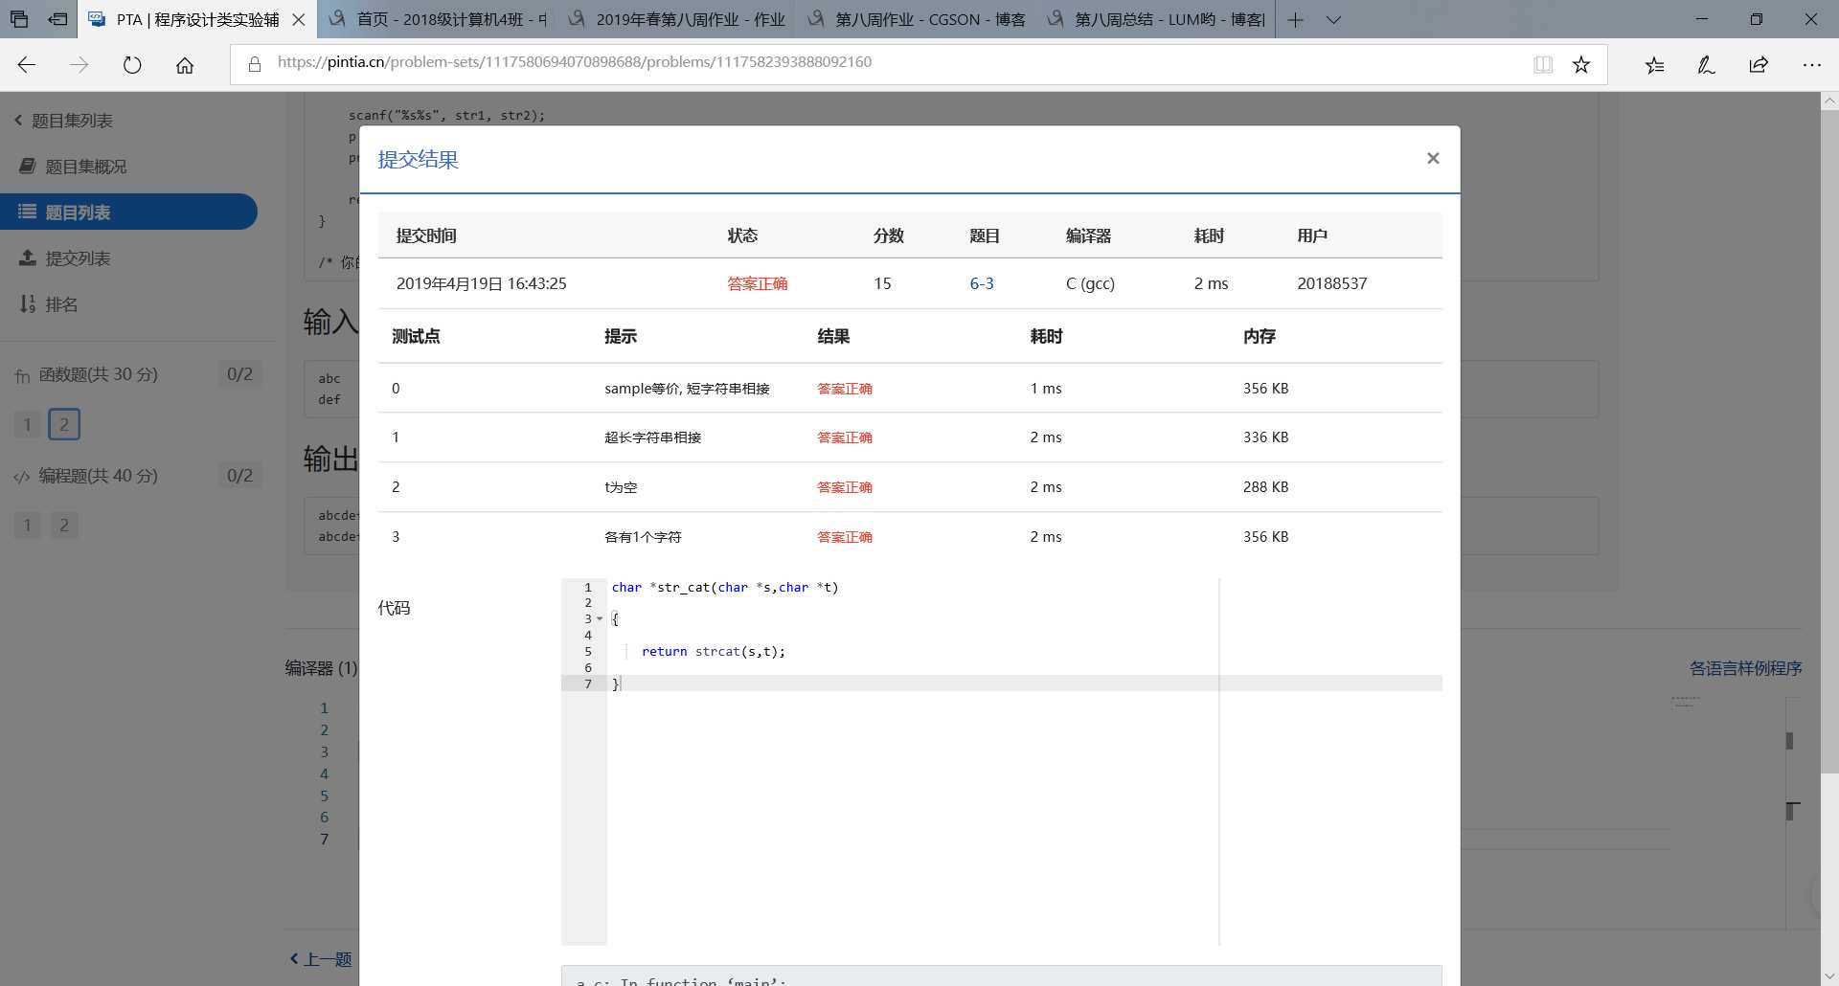This screenshot has height=986, width=1839.
Task: Click the browser forward arrow
Action: (x=79, y=64)
